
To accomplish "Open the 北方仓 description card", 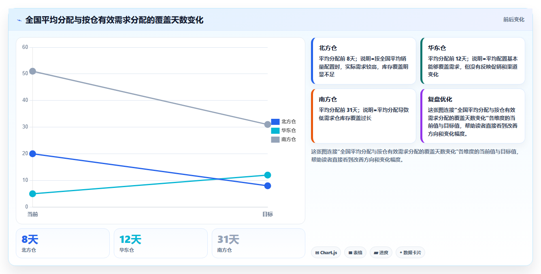I will 364,61.
